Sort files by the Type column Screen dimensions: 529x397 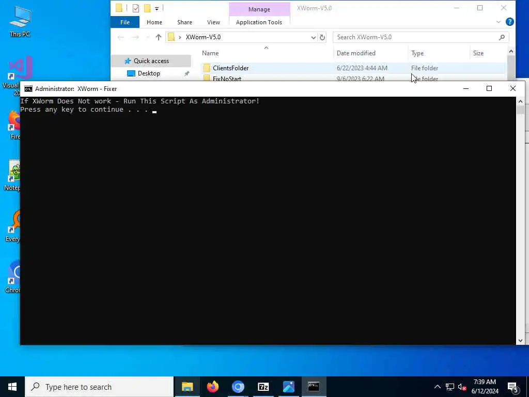point(417,53)
